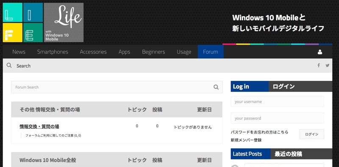The width and height of the screenshot is (339, 167).
Task: Open 新規メンバー登録 registration link
Action: [246, 140]
